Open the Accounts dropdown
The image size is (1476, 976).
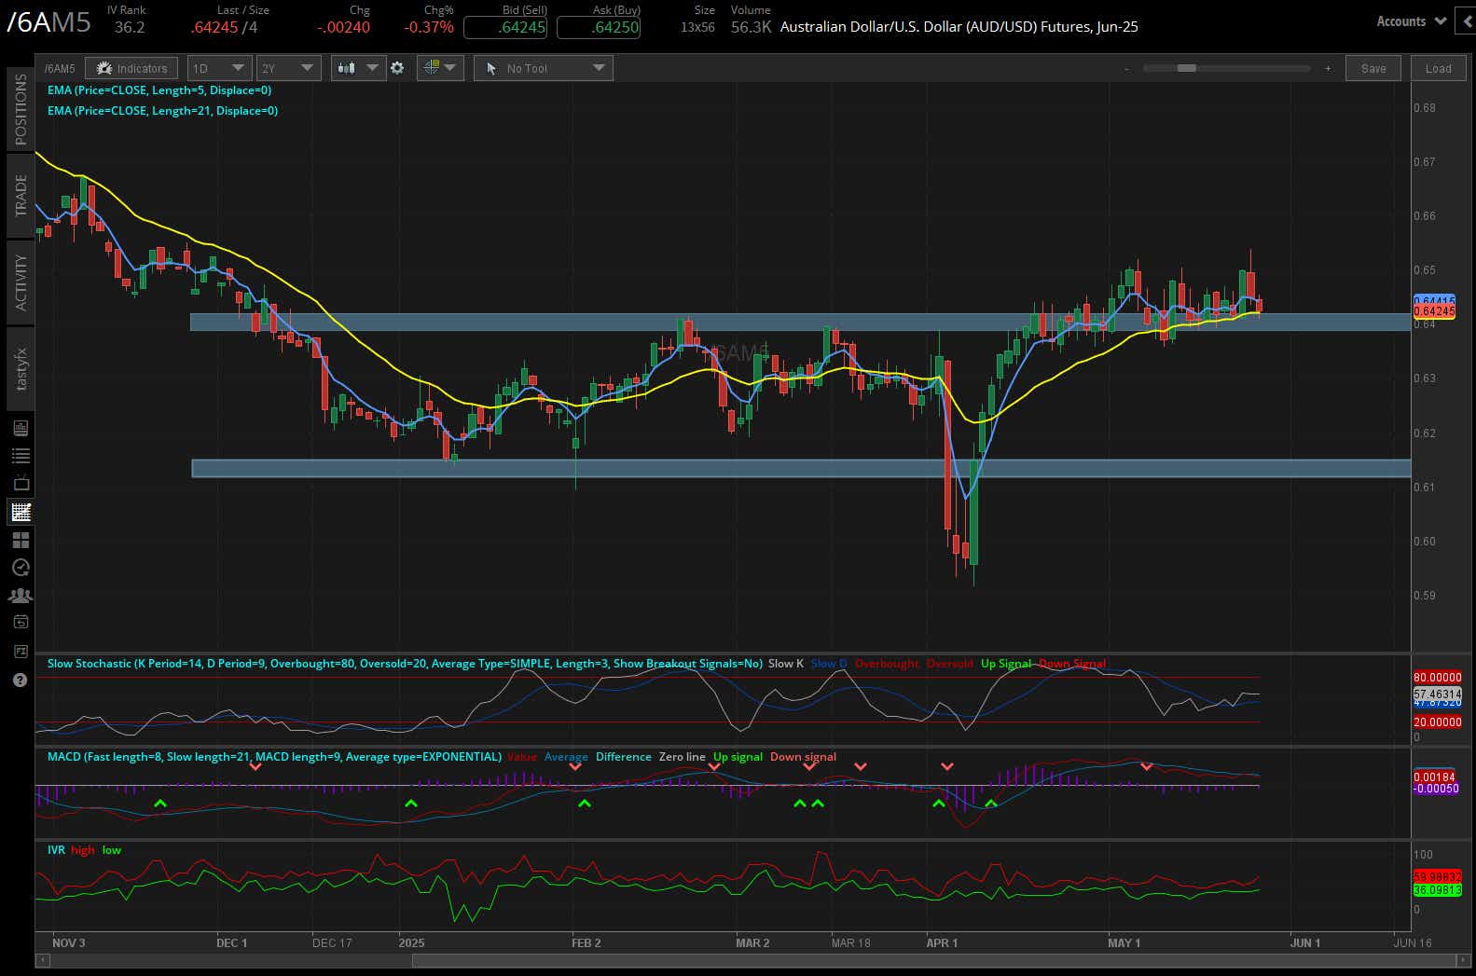[1411, 21]
